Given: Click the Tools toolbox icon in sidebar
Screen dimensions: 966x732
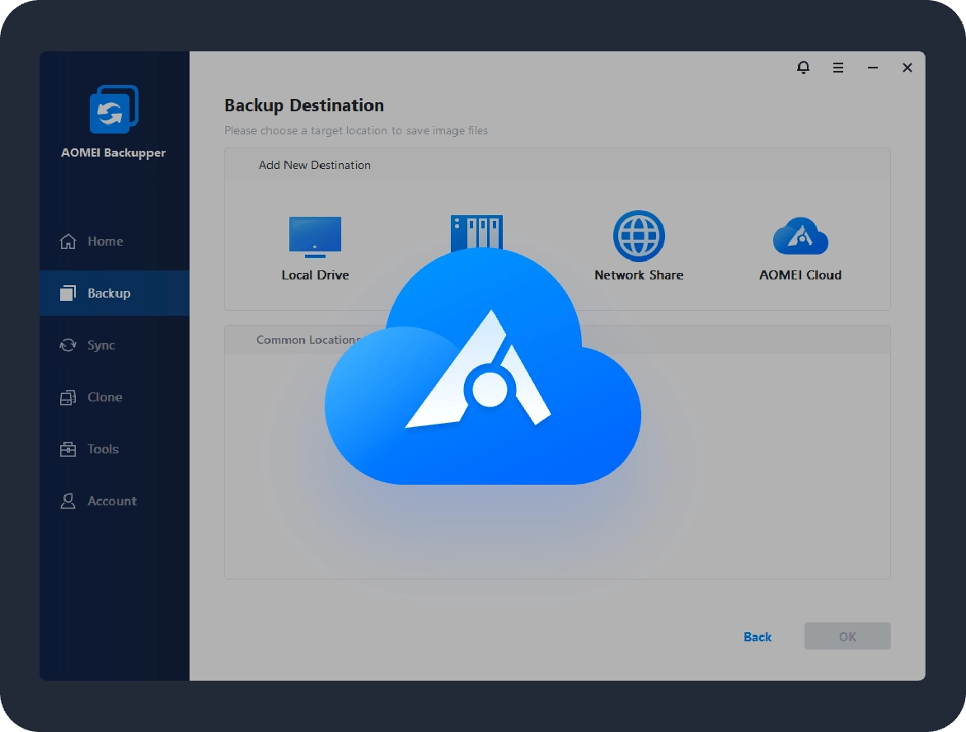Looking at the screenshot, I should (68, 449).
